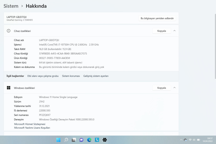Copy the device specifications with Kopyala
The height and width of the screenshot is (144, 216).
click(162, 31)
